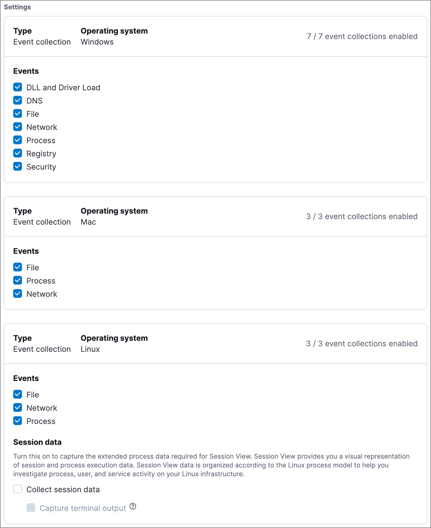Click the 7 / 7 event collections enabled text
The width and height of the screenshot is (431, 528).
[x=362, y=36]
